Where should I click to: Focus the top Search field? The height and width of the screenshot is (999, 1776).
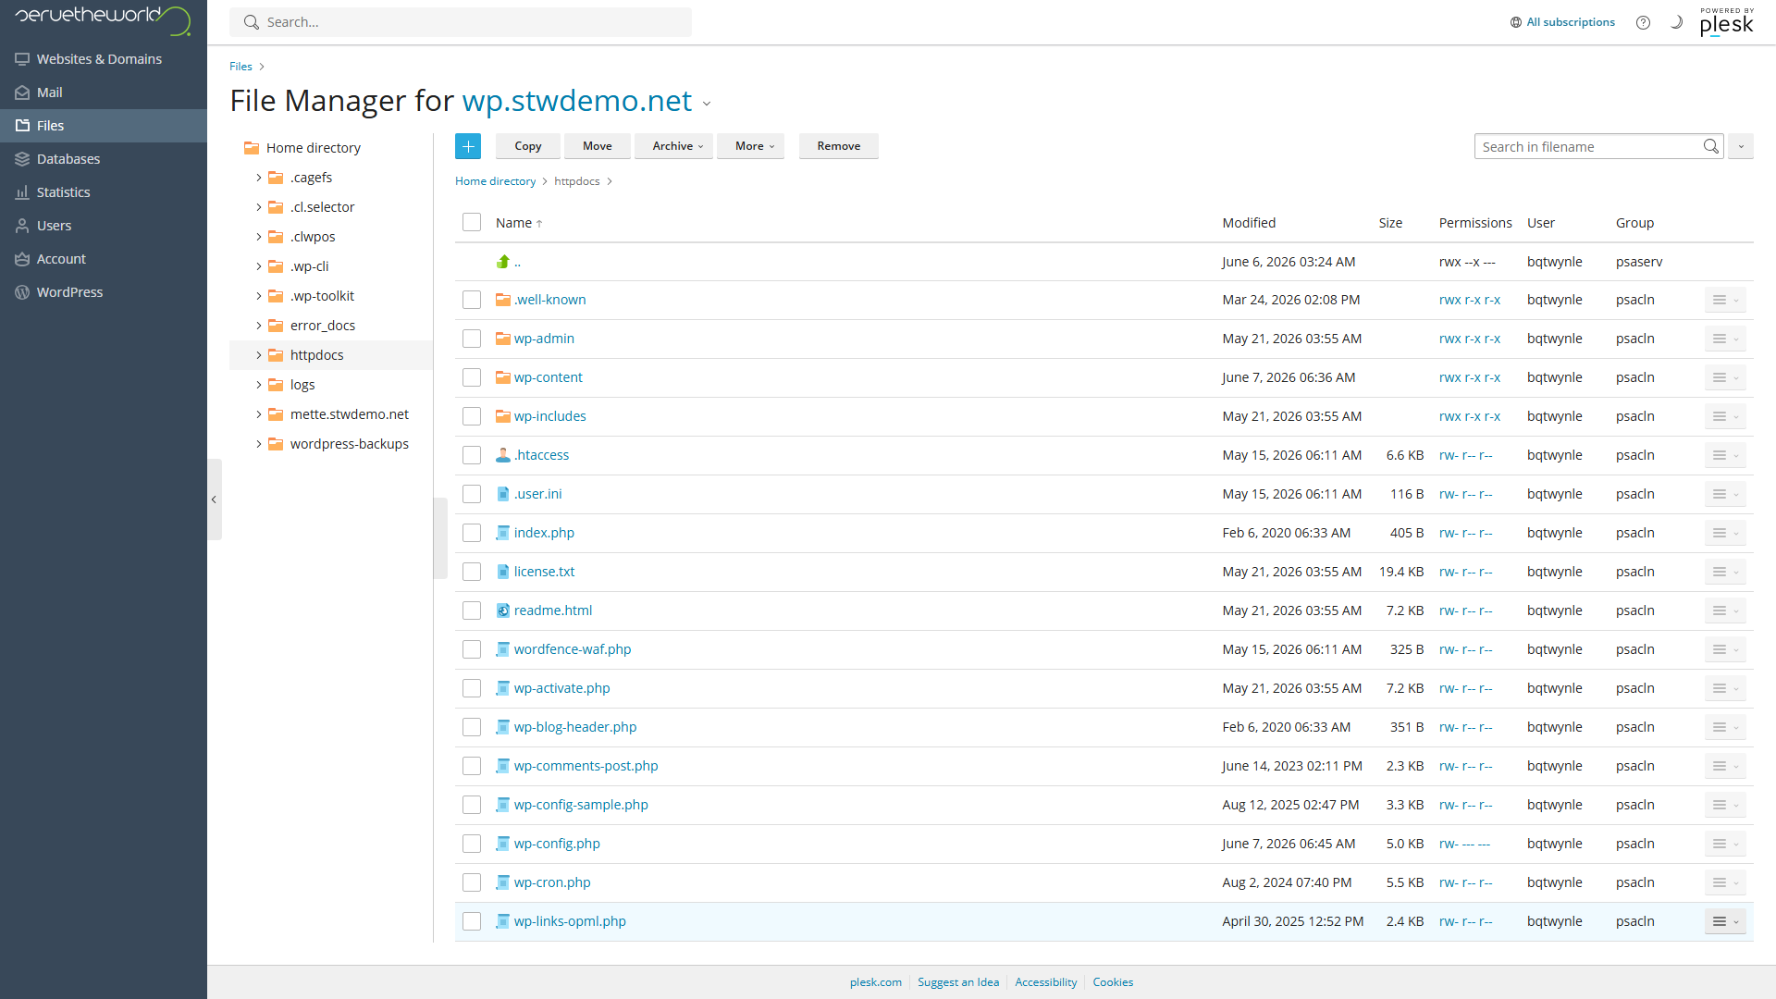461,22
